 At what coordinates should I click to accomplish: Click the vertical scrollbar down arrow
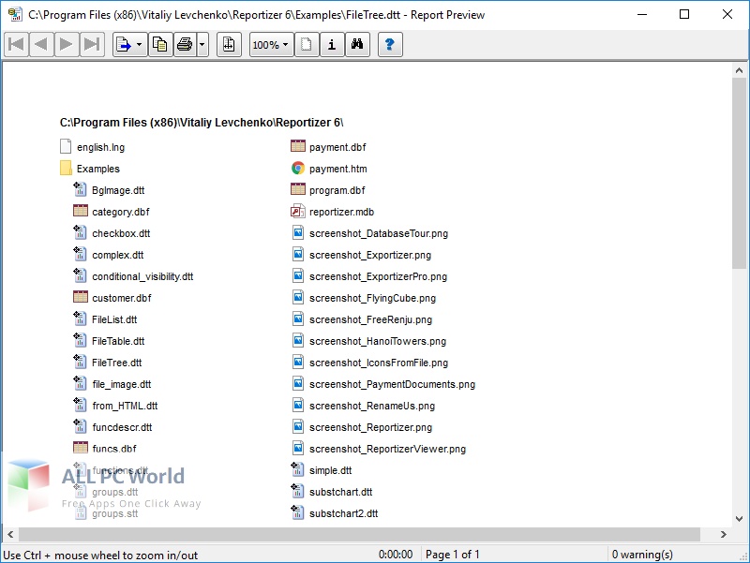click(x=740, y=518)
